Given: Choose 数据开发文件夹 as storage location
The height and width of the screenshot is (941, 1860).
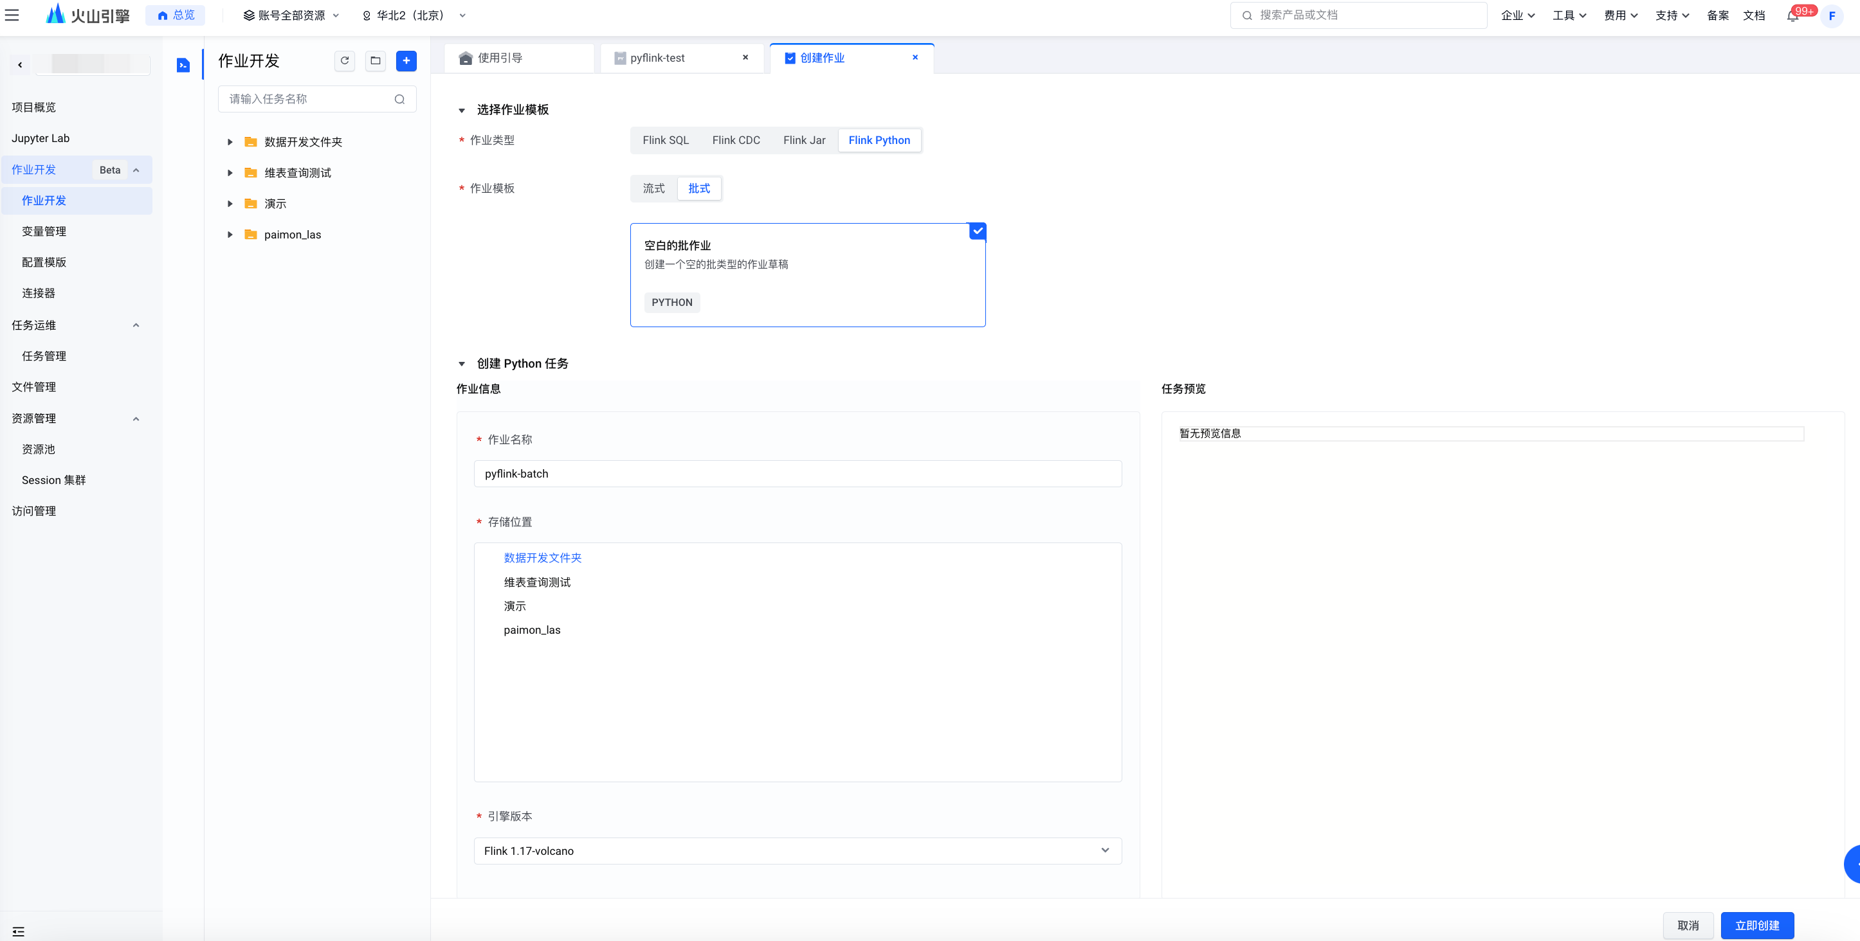Looking at the screenshot, I should tap(542, 558).
